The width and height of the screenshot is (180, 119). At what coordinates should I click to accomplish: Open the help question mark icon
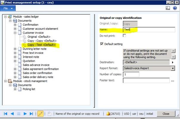point(175,8)
